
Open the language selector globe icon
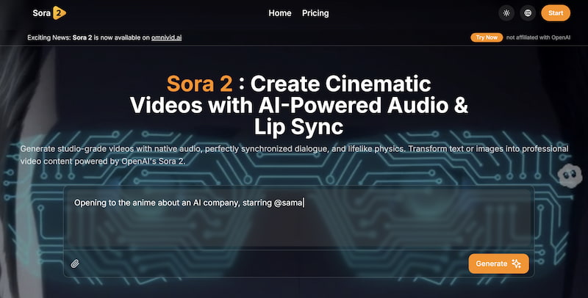point(528,13)
